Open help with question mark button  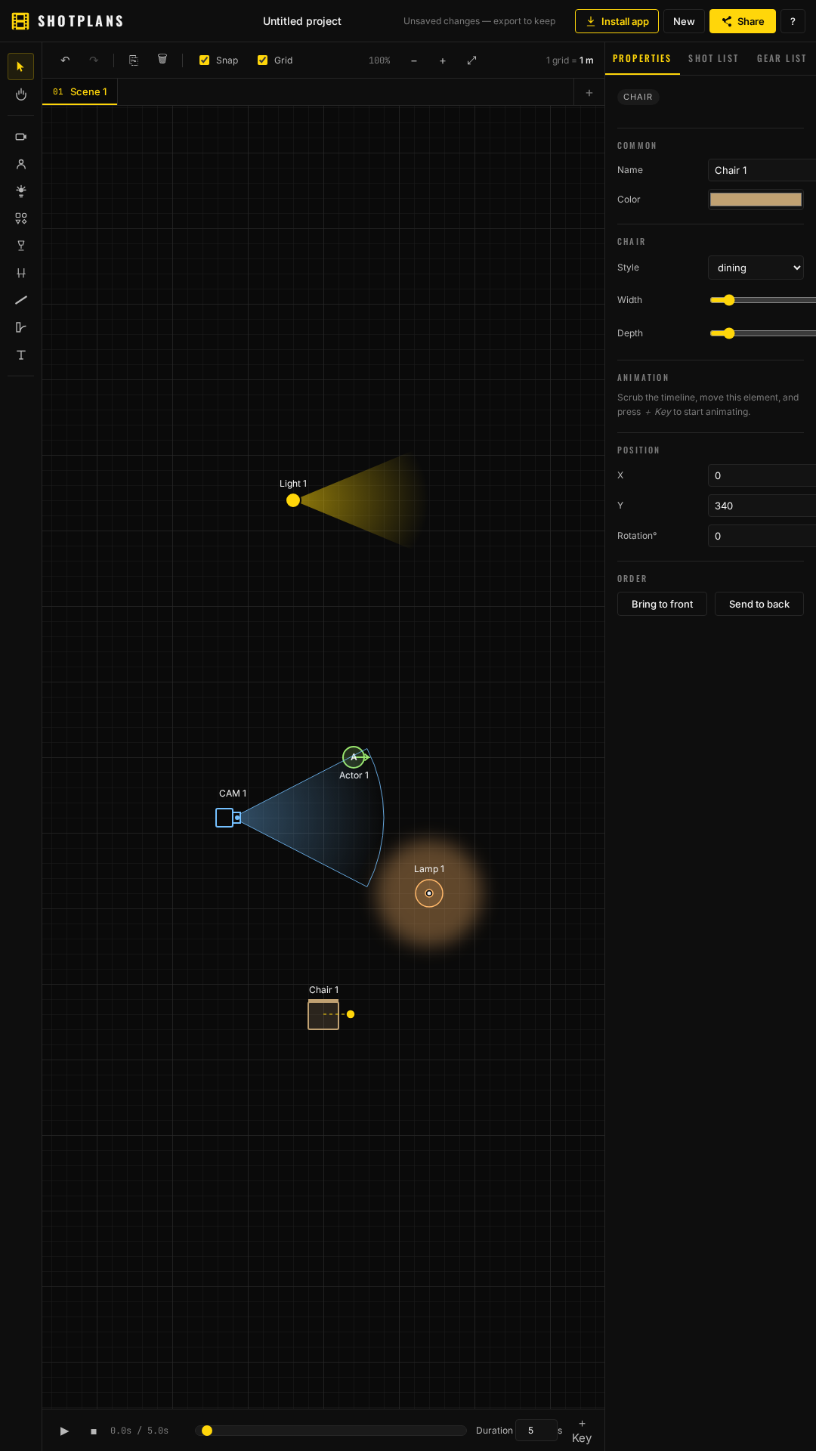click(793, 21)
